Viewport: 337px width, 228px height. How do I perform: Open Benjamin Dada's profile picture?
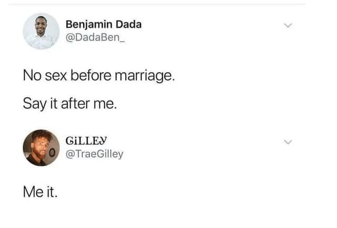tap(41, 31)
